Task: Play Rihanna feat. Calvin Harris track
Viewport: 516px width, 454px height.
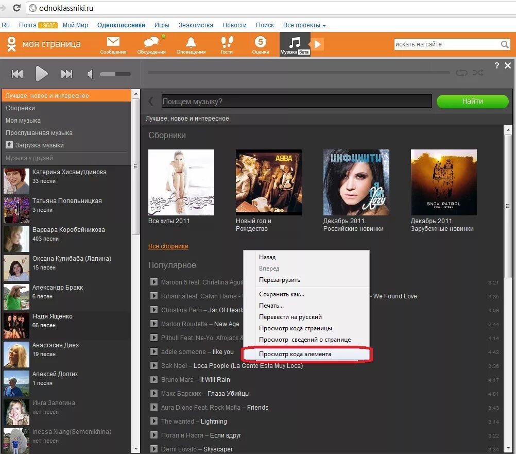Action: pyautogui.click(x=153, y=296)
